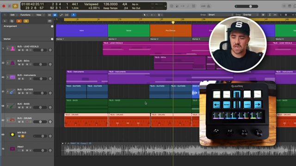Select the first BUS - DRUMS region

(86, 120)
